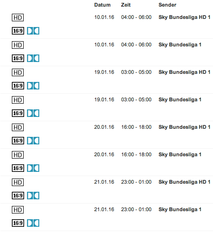Image resolution: width=213 pixels, height=232 pixels.
Task: Click the Sender column header
Action: [167, 5]
